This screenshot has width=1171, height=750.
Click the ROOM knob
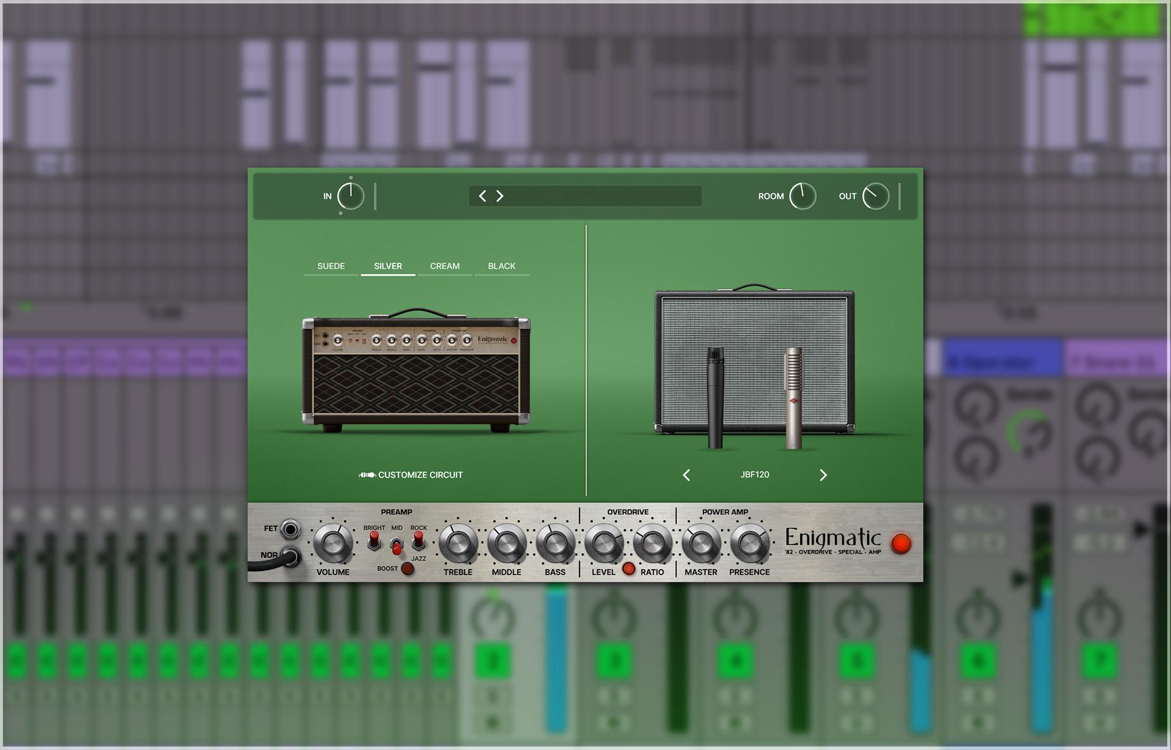tap(803, 196)
